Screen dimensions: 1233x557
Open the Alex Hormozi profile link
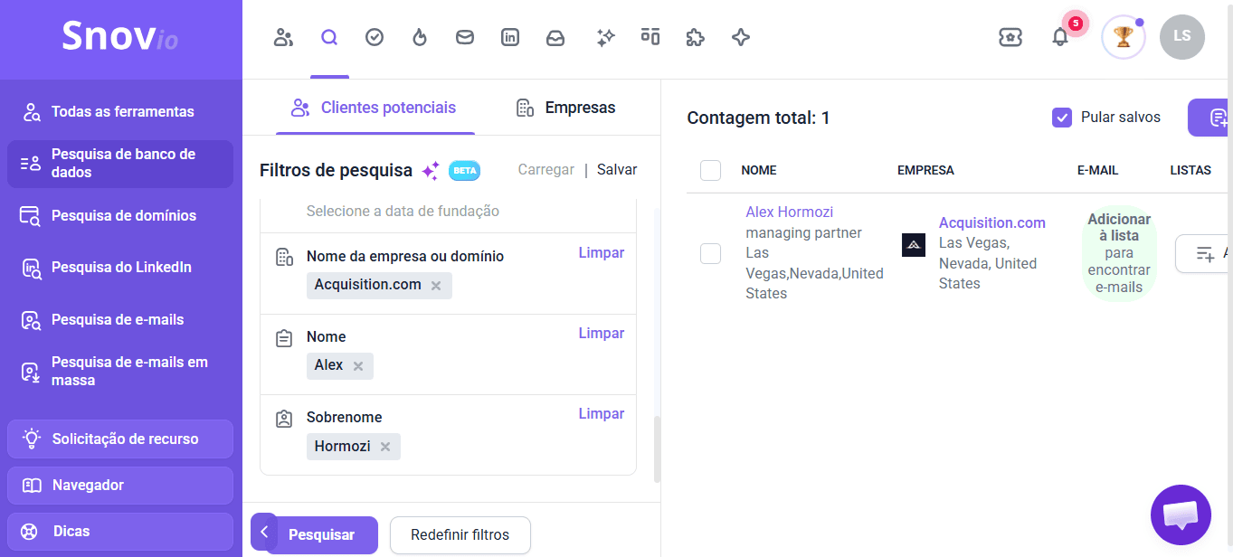tap(789, 212)
